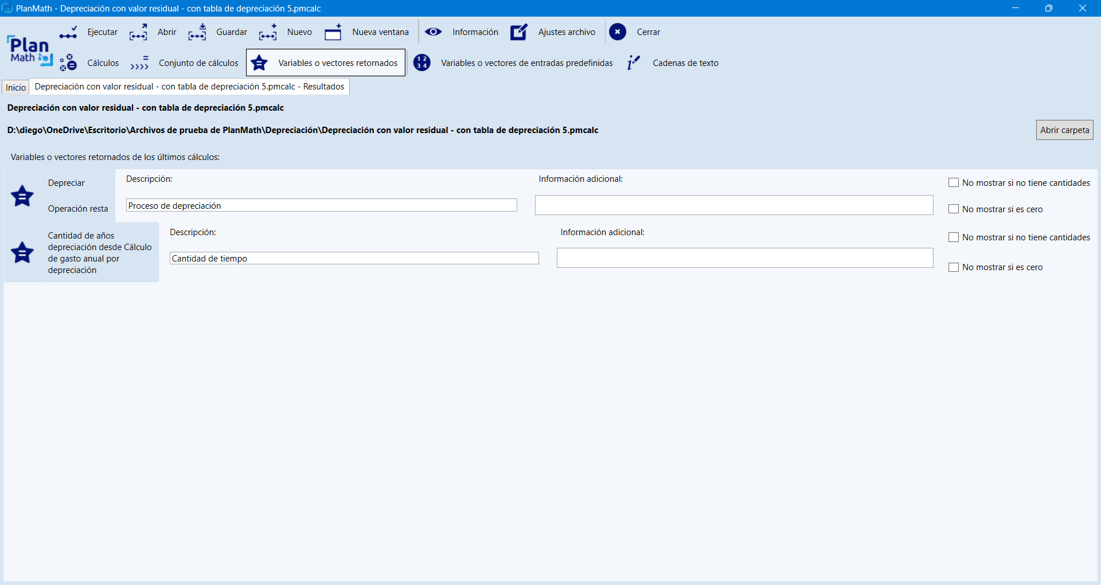1101x585 pixels.
Task: Focus the 'Cantidad de tiempo' description field
Action: (354, 259)
